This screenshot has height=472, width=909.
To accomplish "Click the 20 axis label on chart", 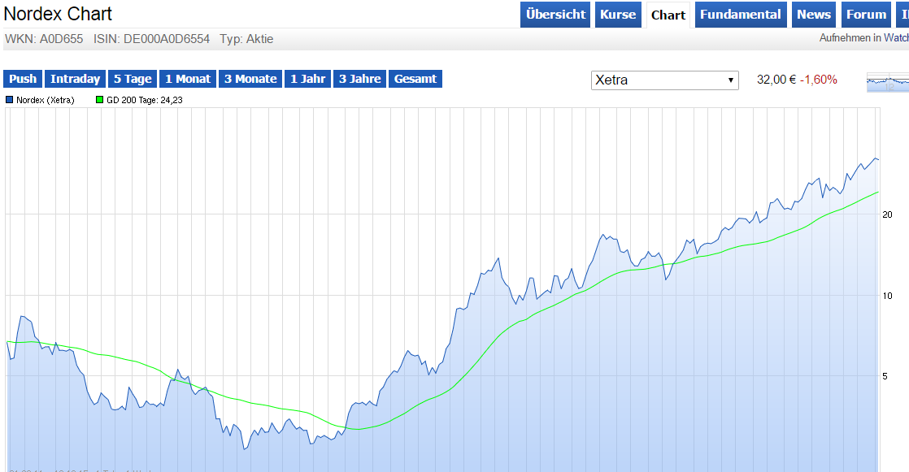I will point(887,214).
